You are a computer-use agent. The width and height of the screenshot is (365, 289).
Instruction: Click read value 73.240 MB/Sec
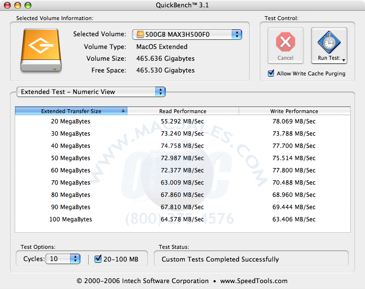[182, 134]
